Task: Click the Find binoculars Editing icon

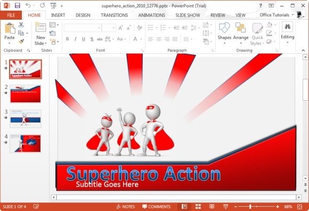Action: click(x=287, y=26)
